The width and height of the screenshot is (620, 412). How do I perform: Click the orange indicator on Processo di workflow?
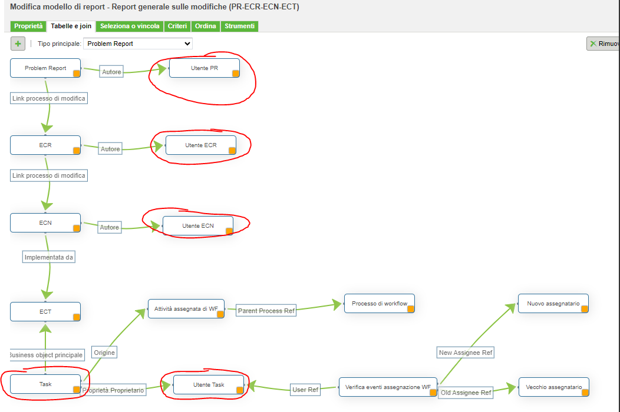click(410, 308)
